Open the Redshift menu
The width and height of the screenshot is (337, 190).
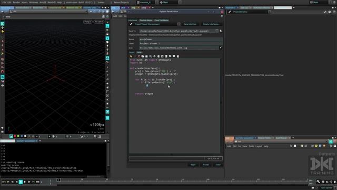click(52, 2)
